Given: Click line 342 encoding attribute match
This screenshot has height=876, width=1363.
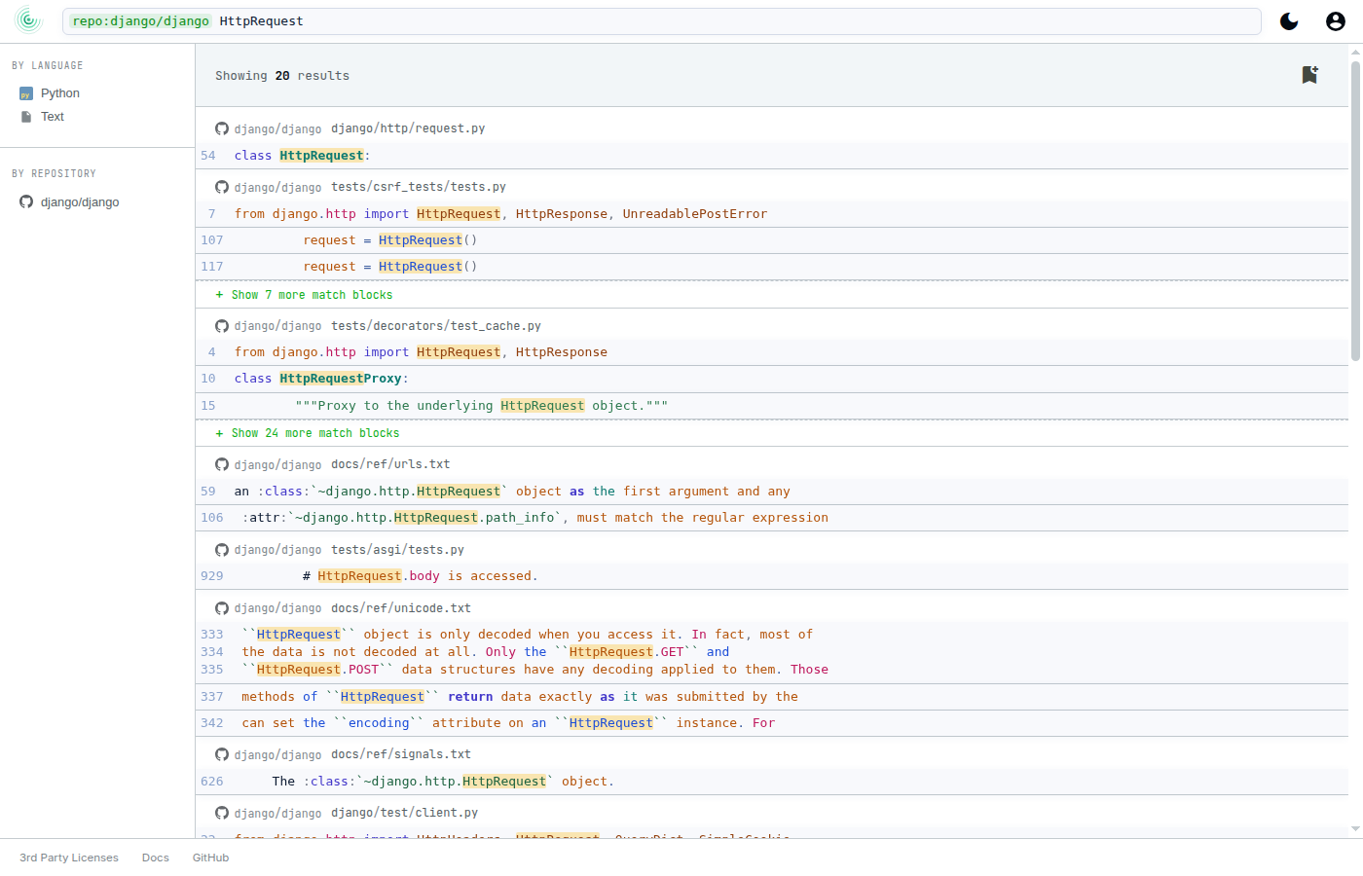Looking at the screenshot, I should click(772, 723).
